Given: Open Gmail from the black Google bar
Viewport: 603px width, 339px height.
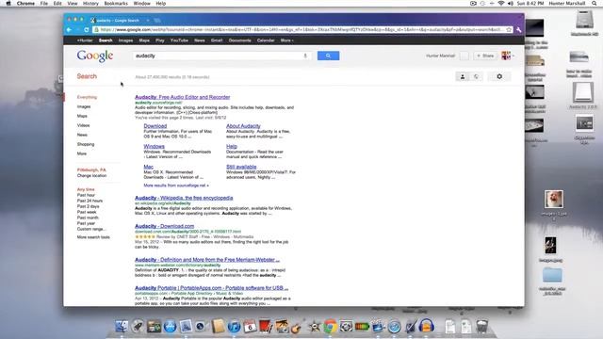Looking at the screenshot, I should 217,40.
